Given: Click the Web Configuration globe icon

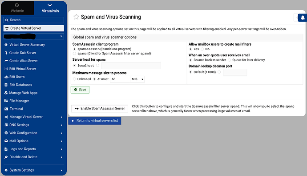Looking at the screenshot, I should pyautogui.click(x=6, y=133).
